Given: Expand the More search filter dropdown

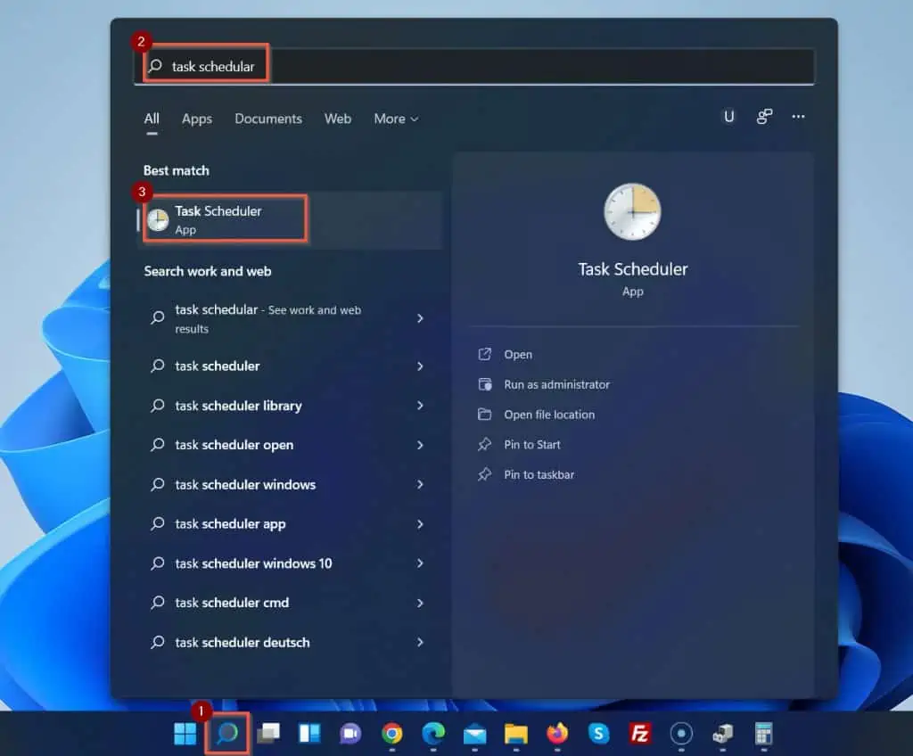Looking at the screenshot, I should [395, 119].
